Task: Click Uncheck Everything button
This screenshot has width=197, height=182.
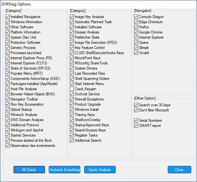Action: coord(65,170)
